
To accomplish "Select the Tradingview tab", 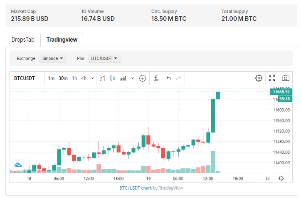I will (x=62, y=40).
